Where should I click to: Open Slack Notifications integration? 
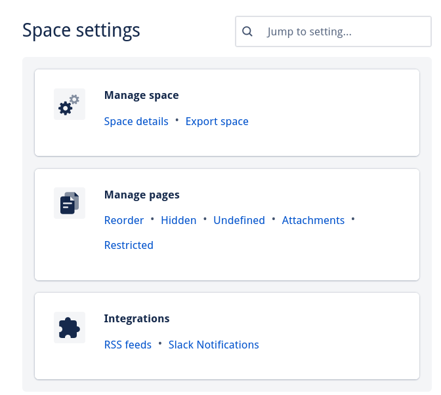click(x=213, y=345)
